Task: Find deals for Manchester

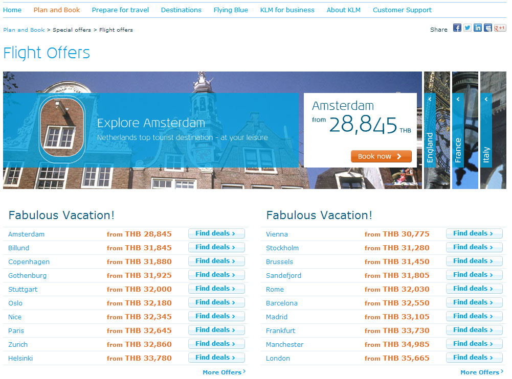Action: coord(474,344)
